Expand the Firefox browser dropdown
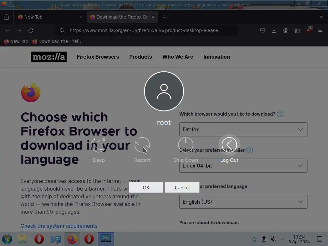Viewport: 328px width, 246px height. coord(243,129)
